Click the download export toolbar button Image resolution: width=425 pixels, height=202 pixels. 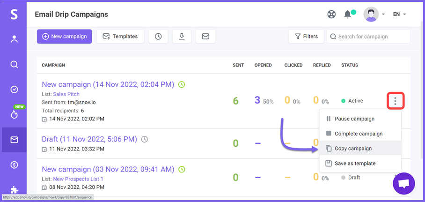click(182, 37)
